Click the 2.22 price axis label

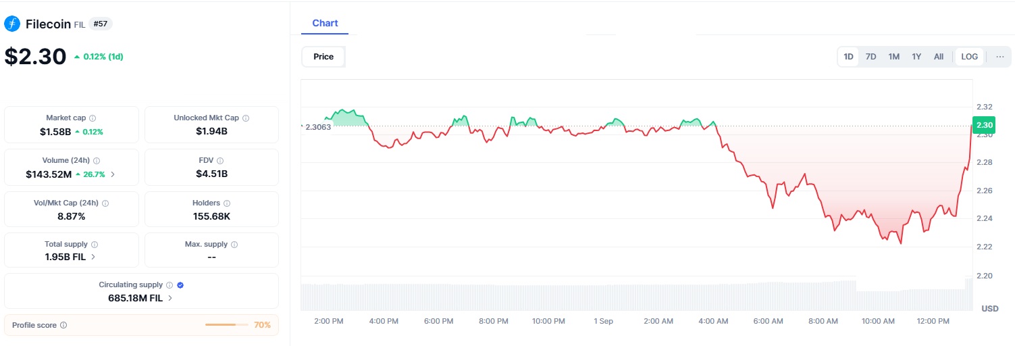(x=985, y=247)
